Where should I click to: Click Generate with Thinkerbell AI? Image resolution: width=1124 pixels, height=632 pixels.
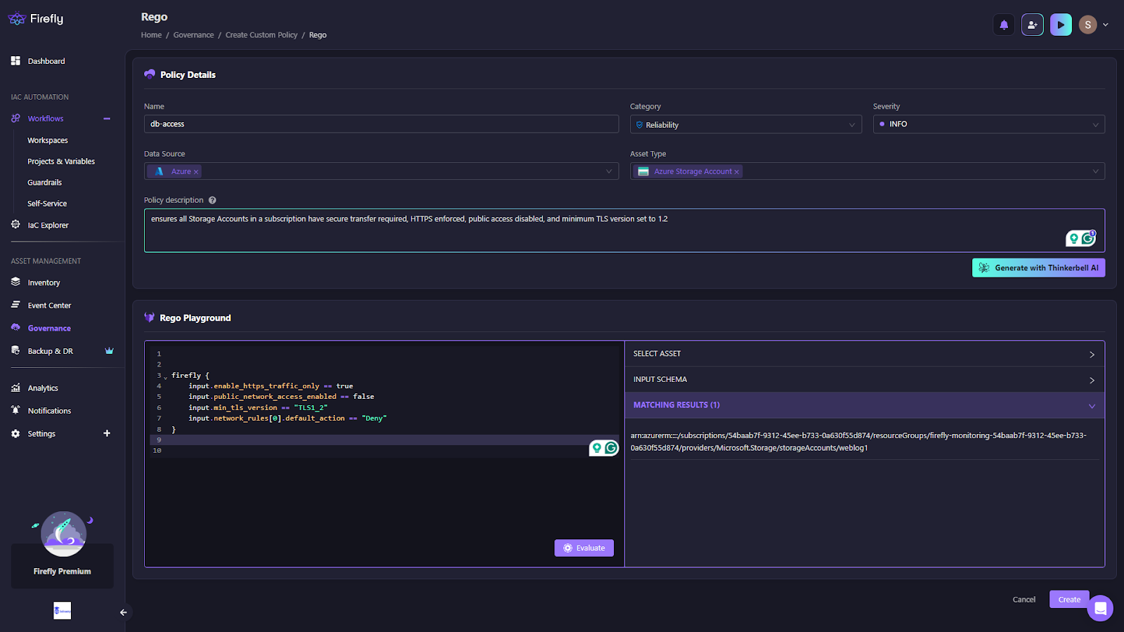point(1038,268)
